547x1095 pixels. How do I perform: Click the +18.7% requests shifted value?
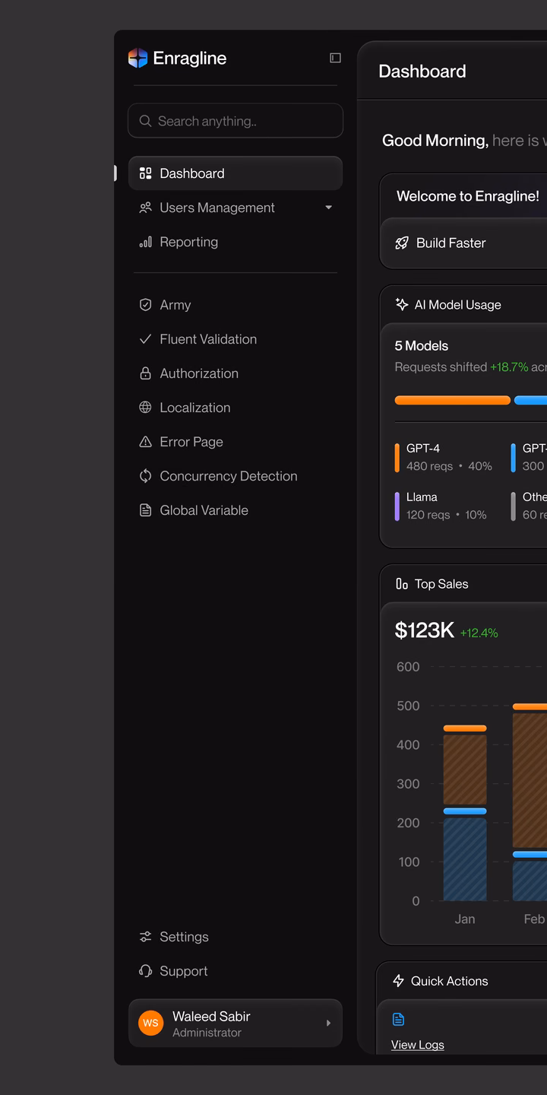[x=509, y=367]
